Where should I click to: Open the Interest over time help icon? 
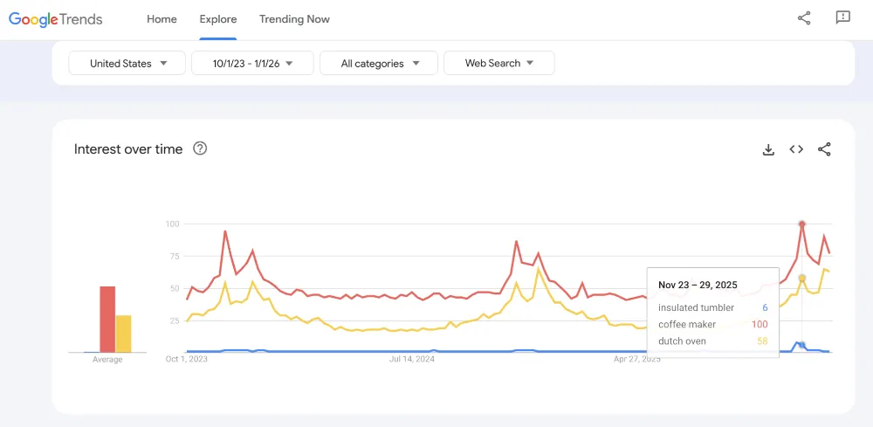pyautogui.click(x=200, y=148)
